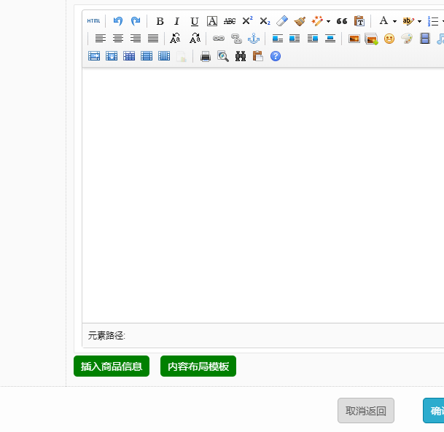Click the redo arrow icon
This screenshot has height=432, width=444.
(136, 21)
